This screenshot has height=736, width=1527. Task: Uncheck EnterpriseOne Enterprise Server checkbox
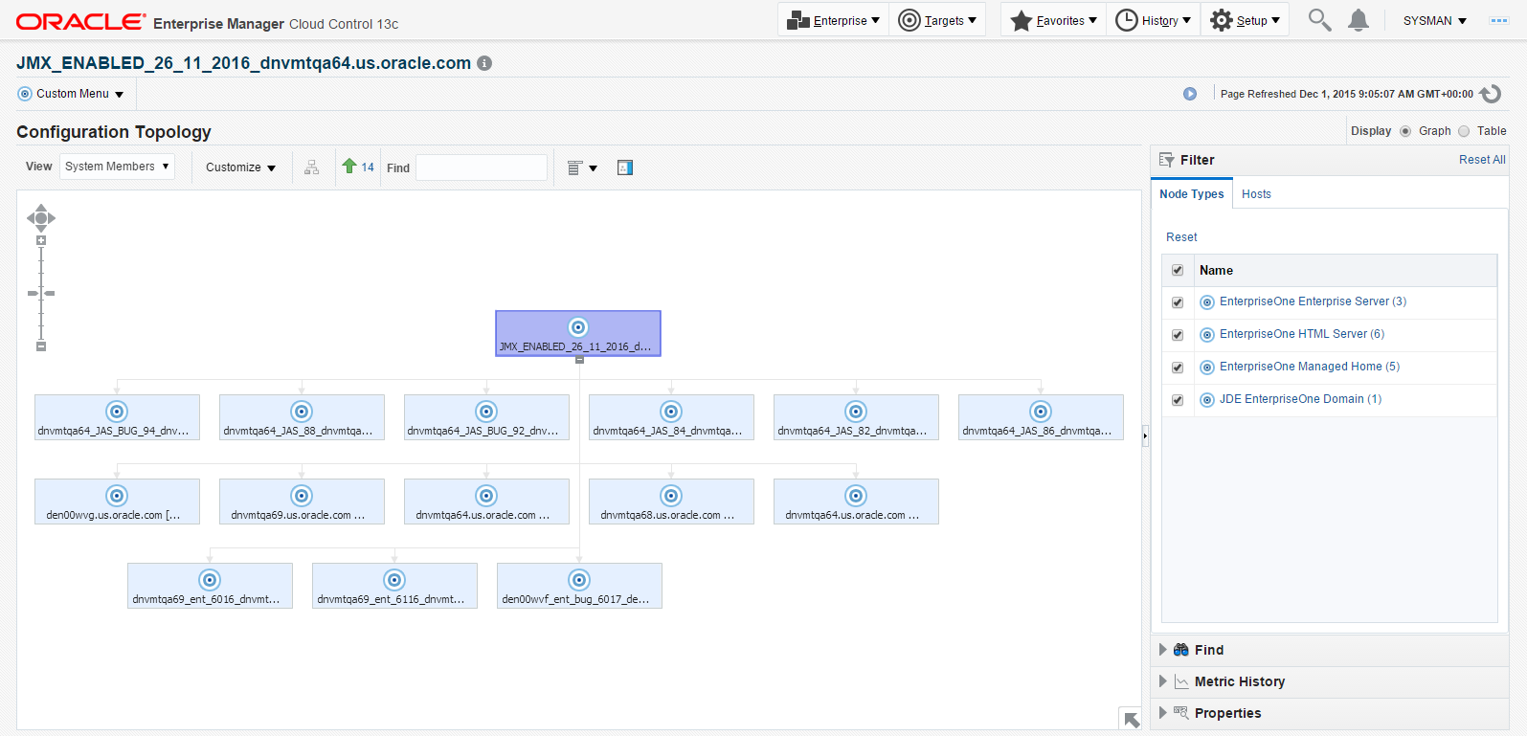[1178, 302]
